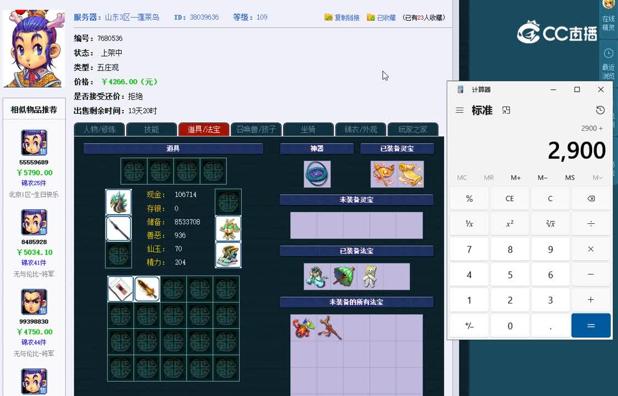This screenshot has width=618, height=396.
Task: Click the multiply key in calculator
Action: [591, 249]
